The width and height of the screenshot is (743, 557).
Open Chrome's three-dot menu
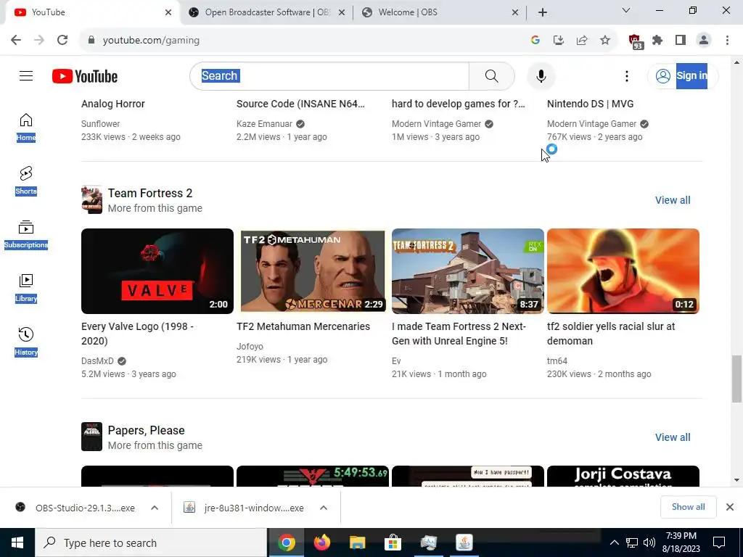pyautogui.click(x=727, y=41)
